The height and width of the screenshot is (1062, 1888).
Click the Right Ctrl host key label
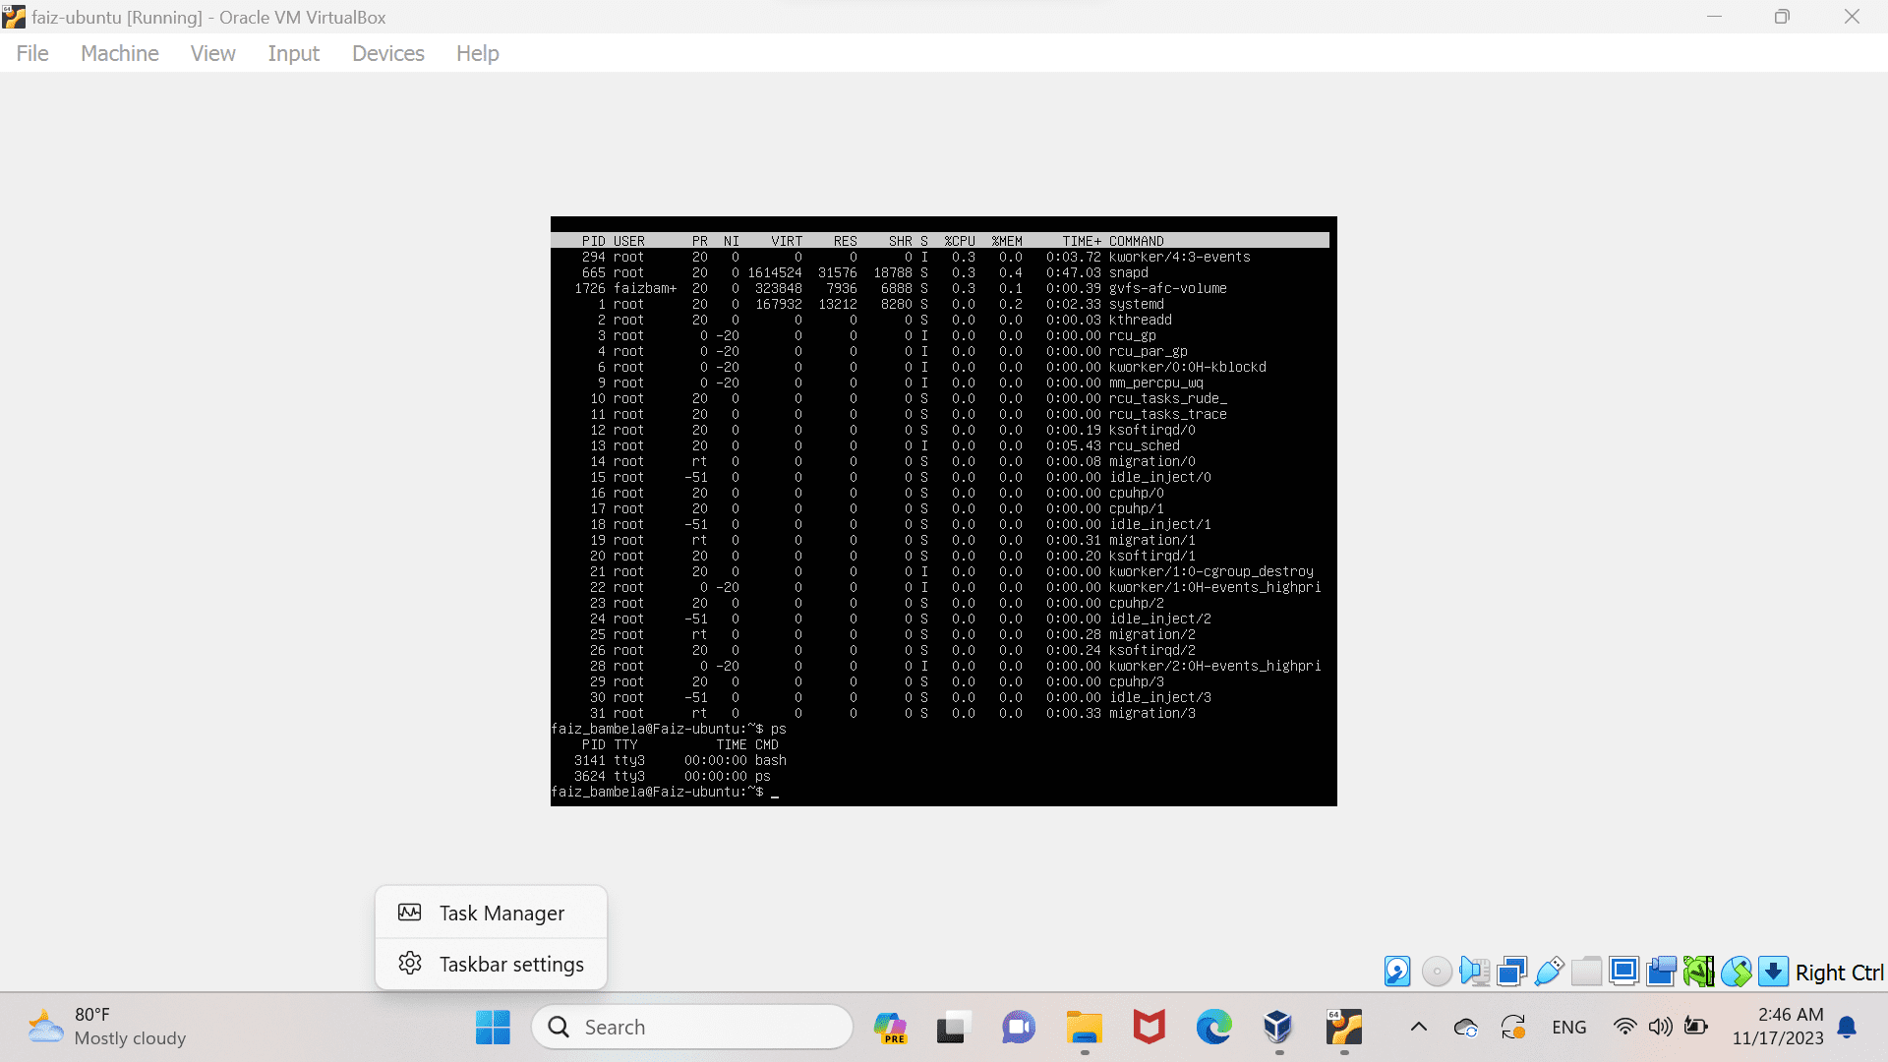point(1839,973)
